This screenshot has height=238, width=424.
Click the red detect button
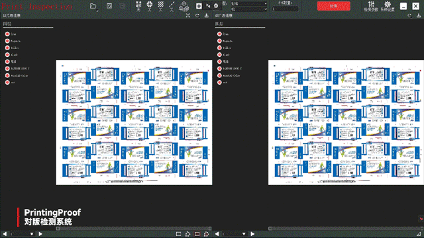pos(334,6)
